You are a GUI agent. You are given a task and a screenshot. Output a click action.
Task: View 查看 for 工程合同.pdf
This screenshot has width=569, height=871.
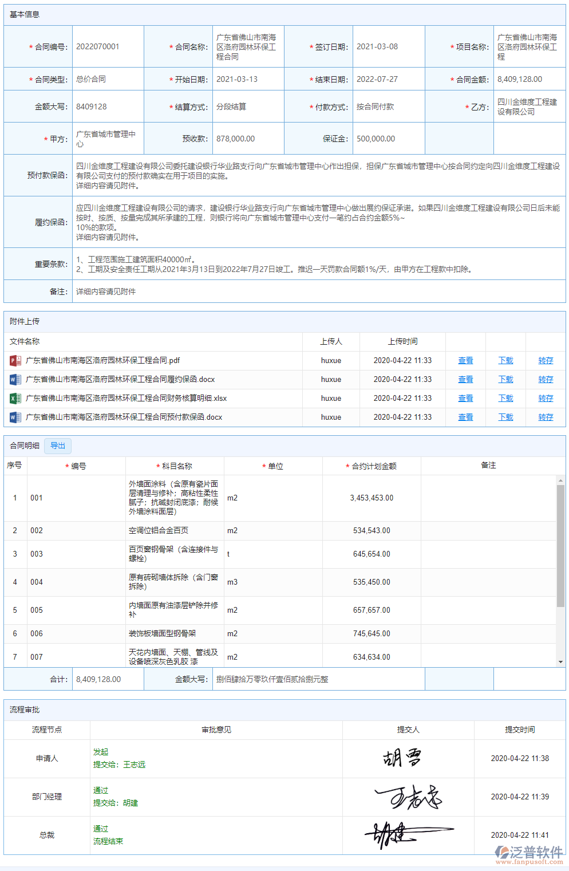click(x=465, y=361)
